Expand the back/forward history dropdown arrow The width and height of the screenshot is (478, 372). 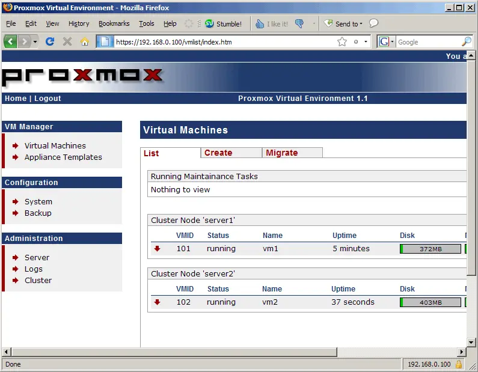coord(35,42)
